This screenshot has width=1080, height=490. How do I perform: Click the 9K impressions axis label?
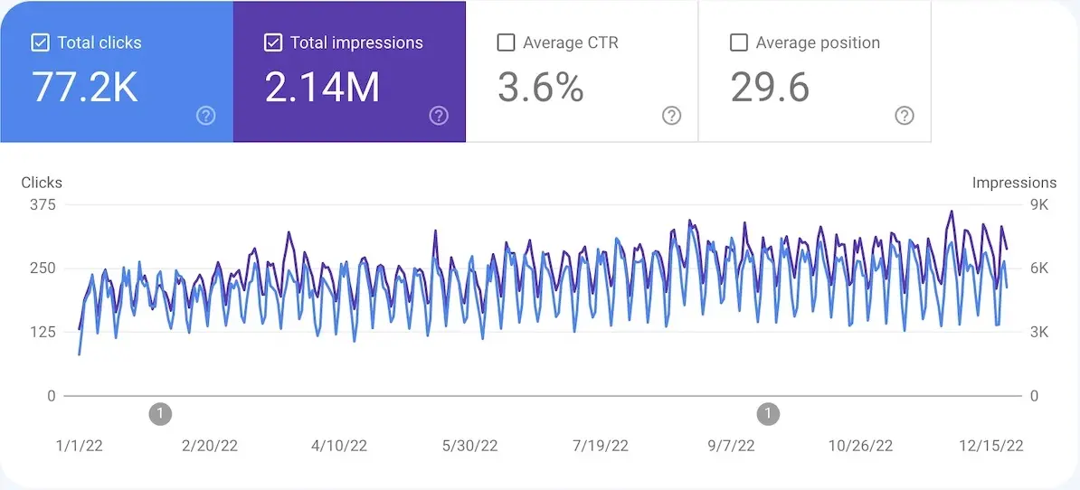[x=1038, y=204]
